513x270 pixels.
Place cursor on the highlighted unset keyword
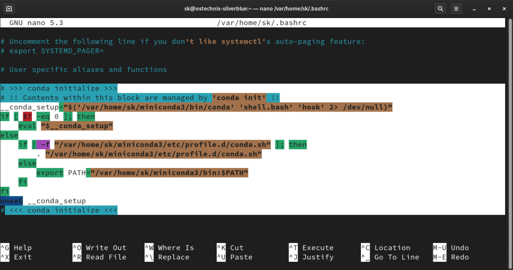(11, 200)
